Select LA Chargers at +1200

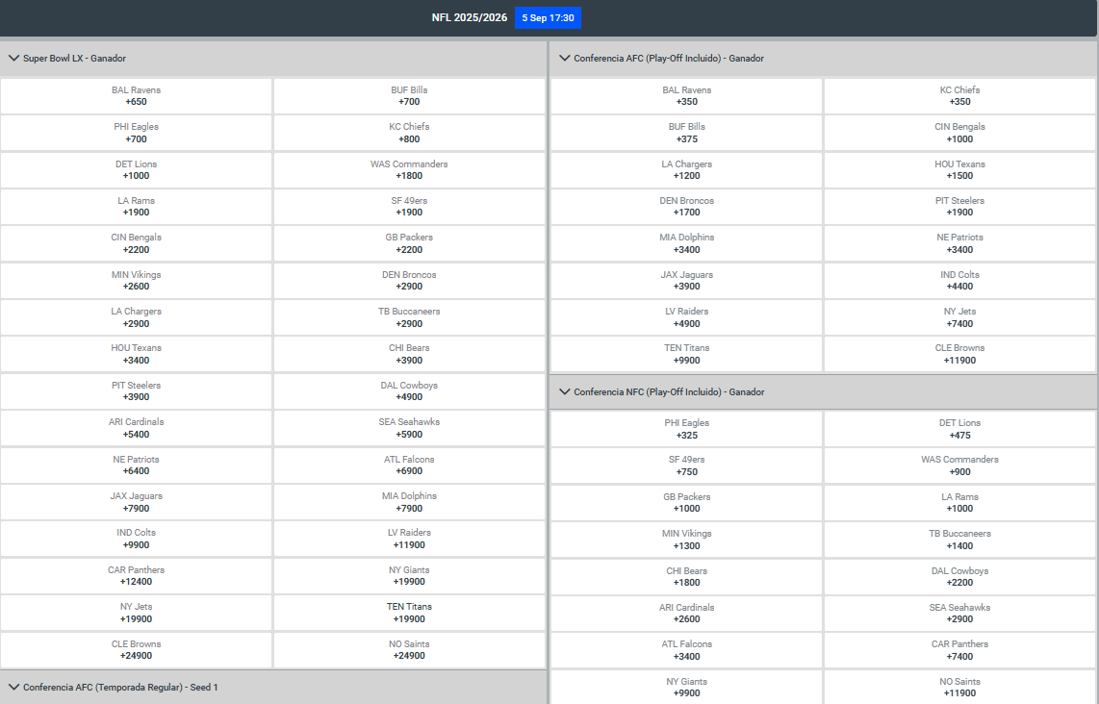(687, 170)
